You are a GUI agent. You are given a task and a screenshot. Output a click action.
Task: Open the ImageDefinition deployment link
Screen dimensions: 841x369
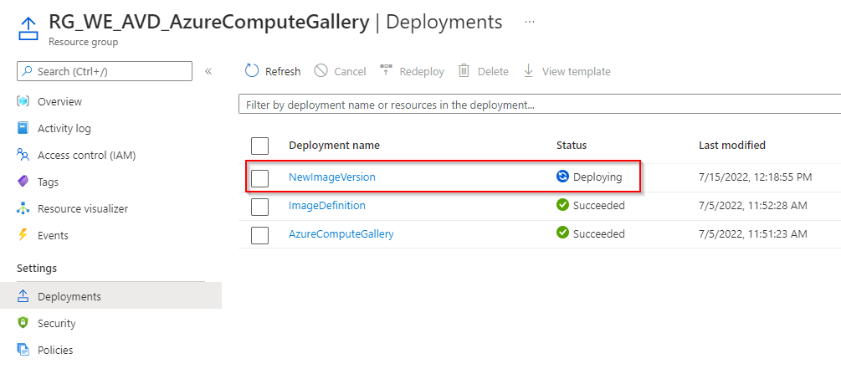click(x=327, y=205)
